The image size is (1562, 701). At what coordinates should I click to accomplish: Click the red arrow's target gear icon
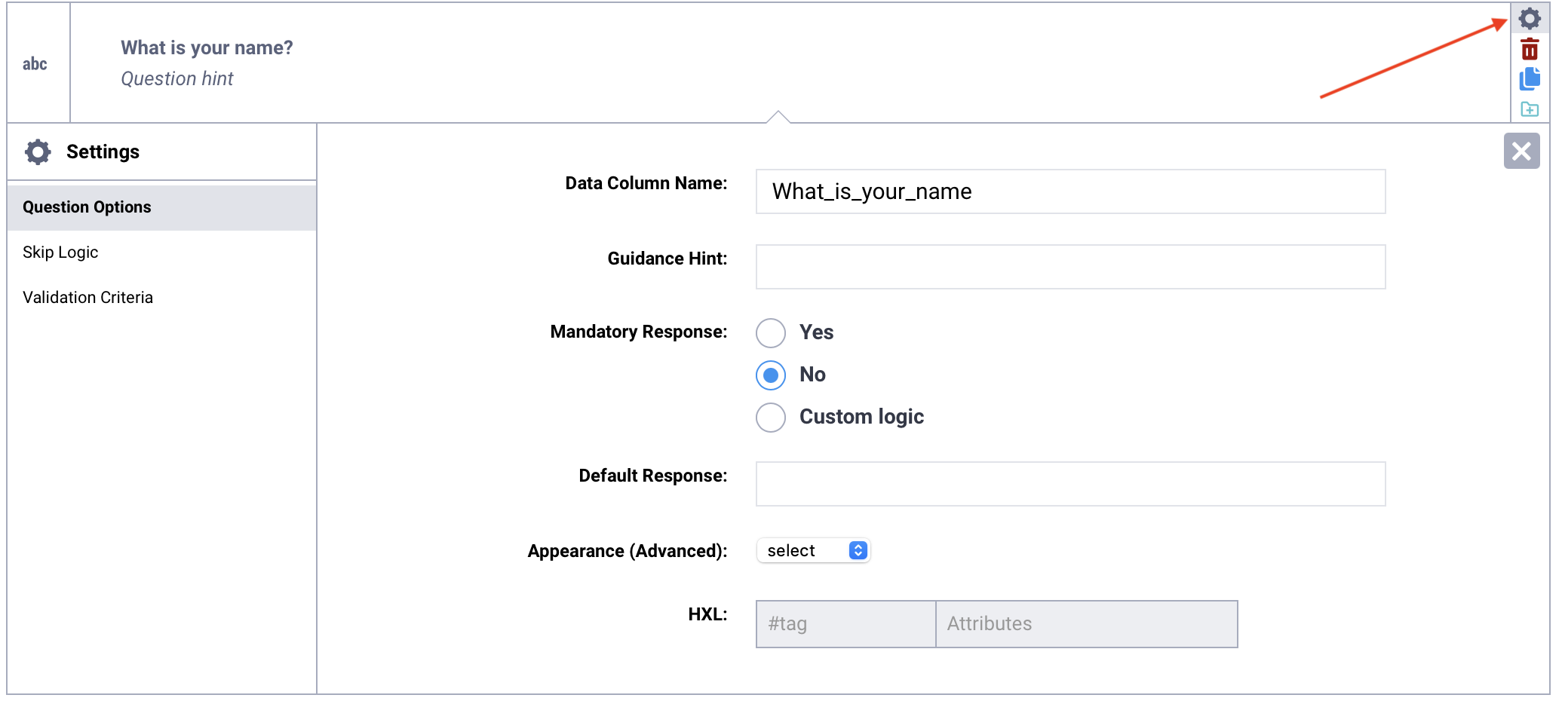1530,19
